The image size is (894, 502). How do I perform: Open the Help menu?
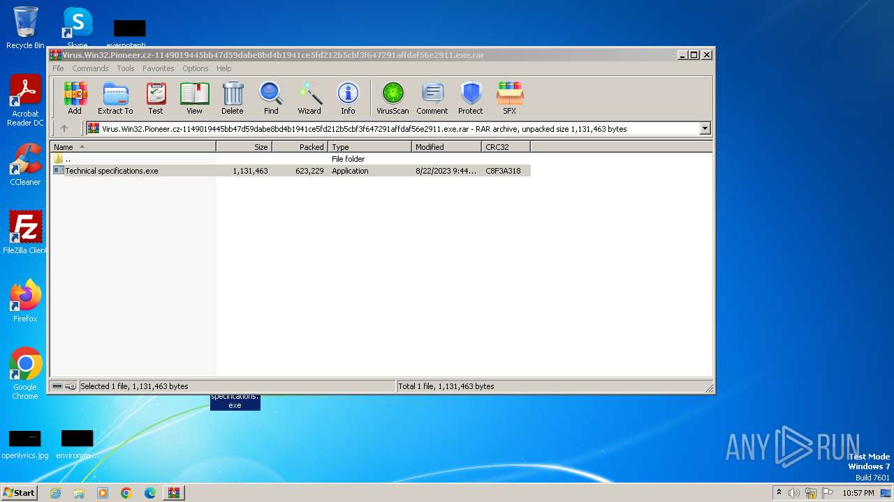click(223, 68)
